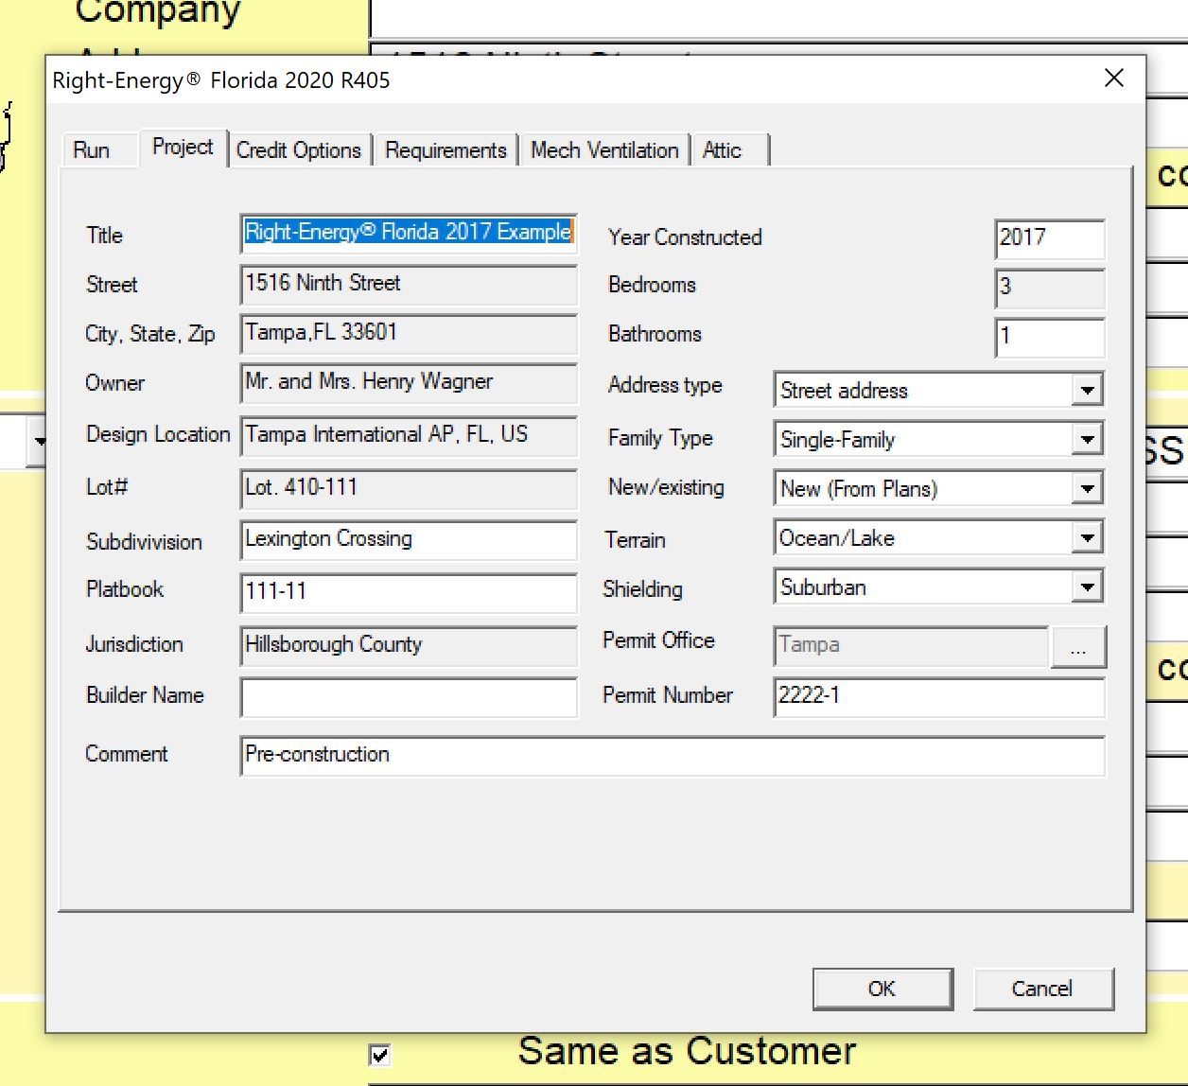Toggle the Same as Customer checkbox
1188x1086 pixels.
(x=380, y=1054)
